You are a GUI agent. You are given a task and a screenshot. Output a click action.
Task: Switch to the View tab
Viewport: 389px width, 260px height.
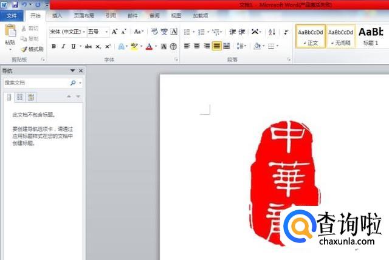pyautogui.click(x=176, y=16)
